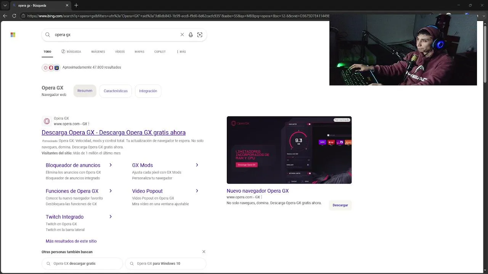The height and width of the screenshot is (274, 488).
Task: Click the Opera logo beside the www.opera.com result
Action: pyautogui.click(x=47, y=121)
